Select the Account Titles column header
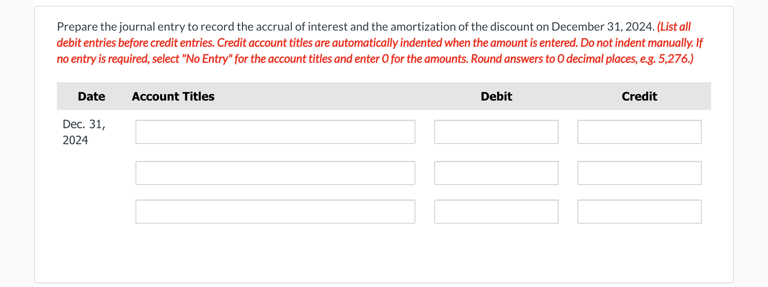This screenshot has width=768, height=287. tap(173, 96)
